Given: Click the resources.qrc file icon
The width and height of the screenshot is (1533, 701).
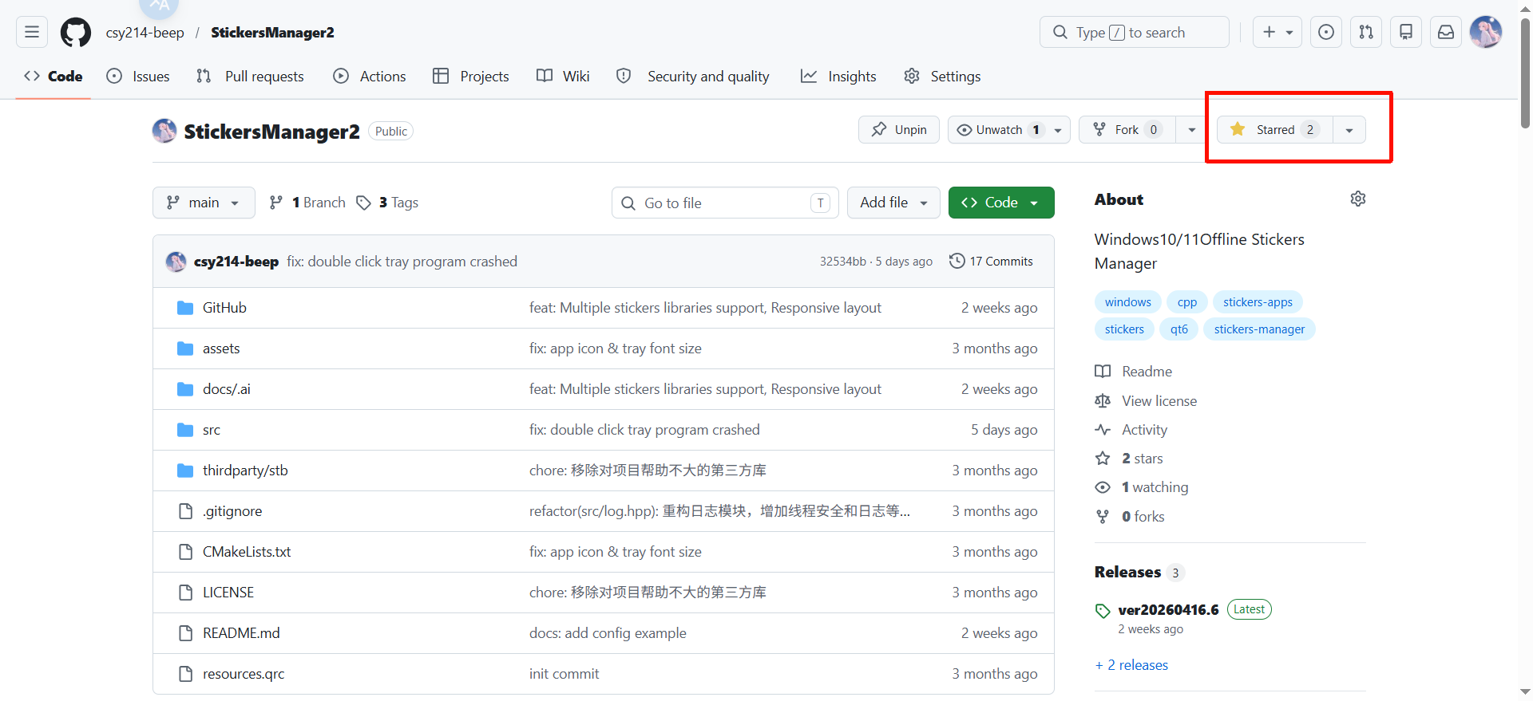Looking at the screenshot, I should (x=186, y=674).
